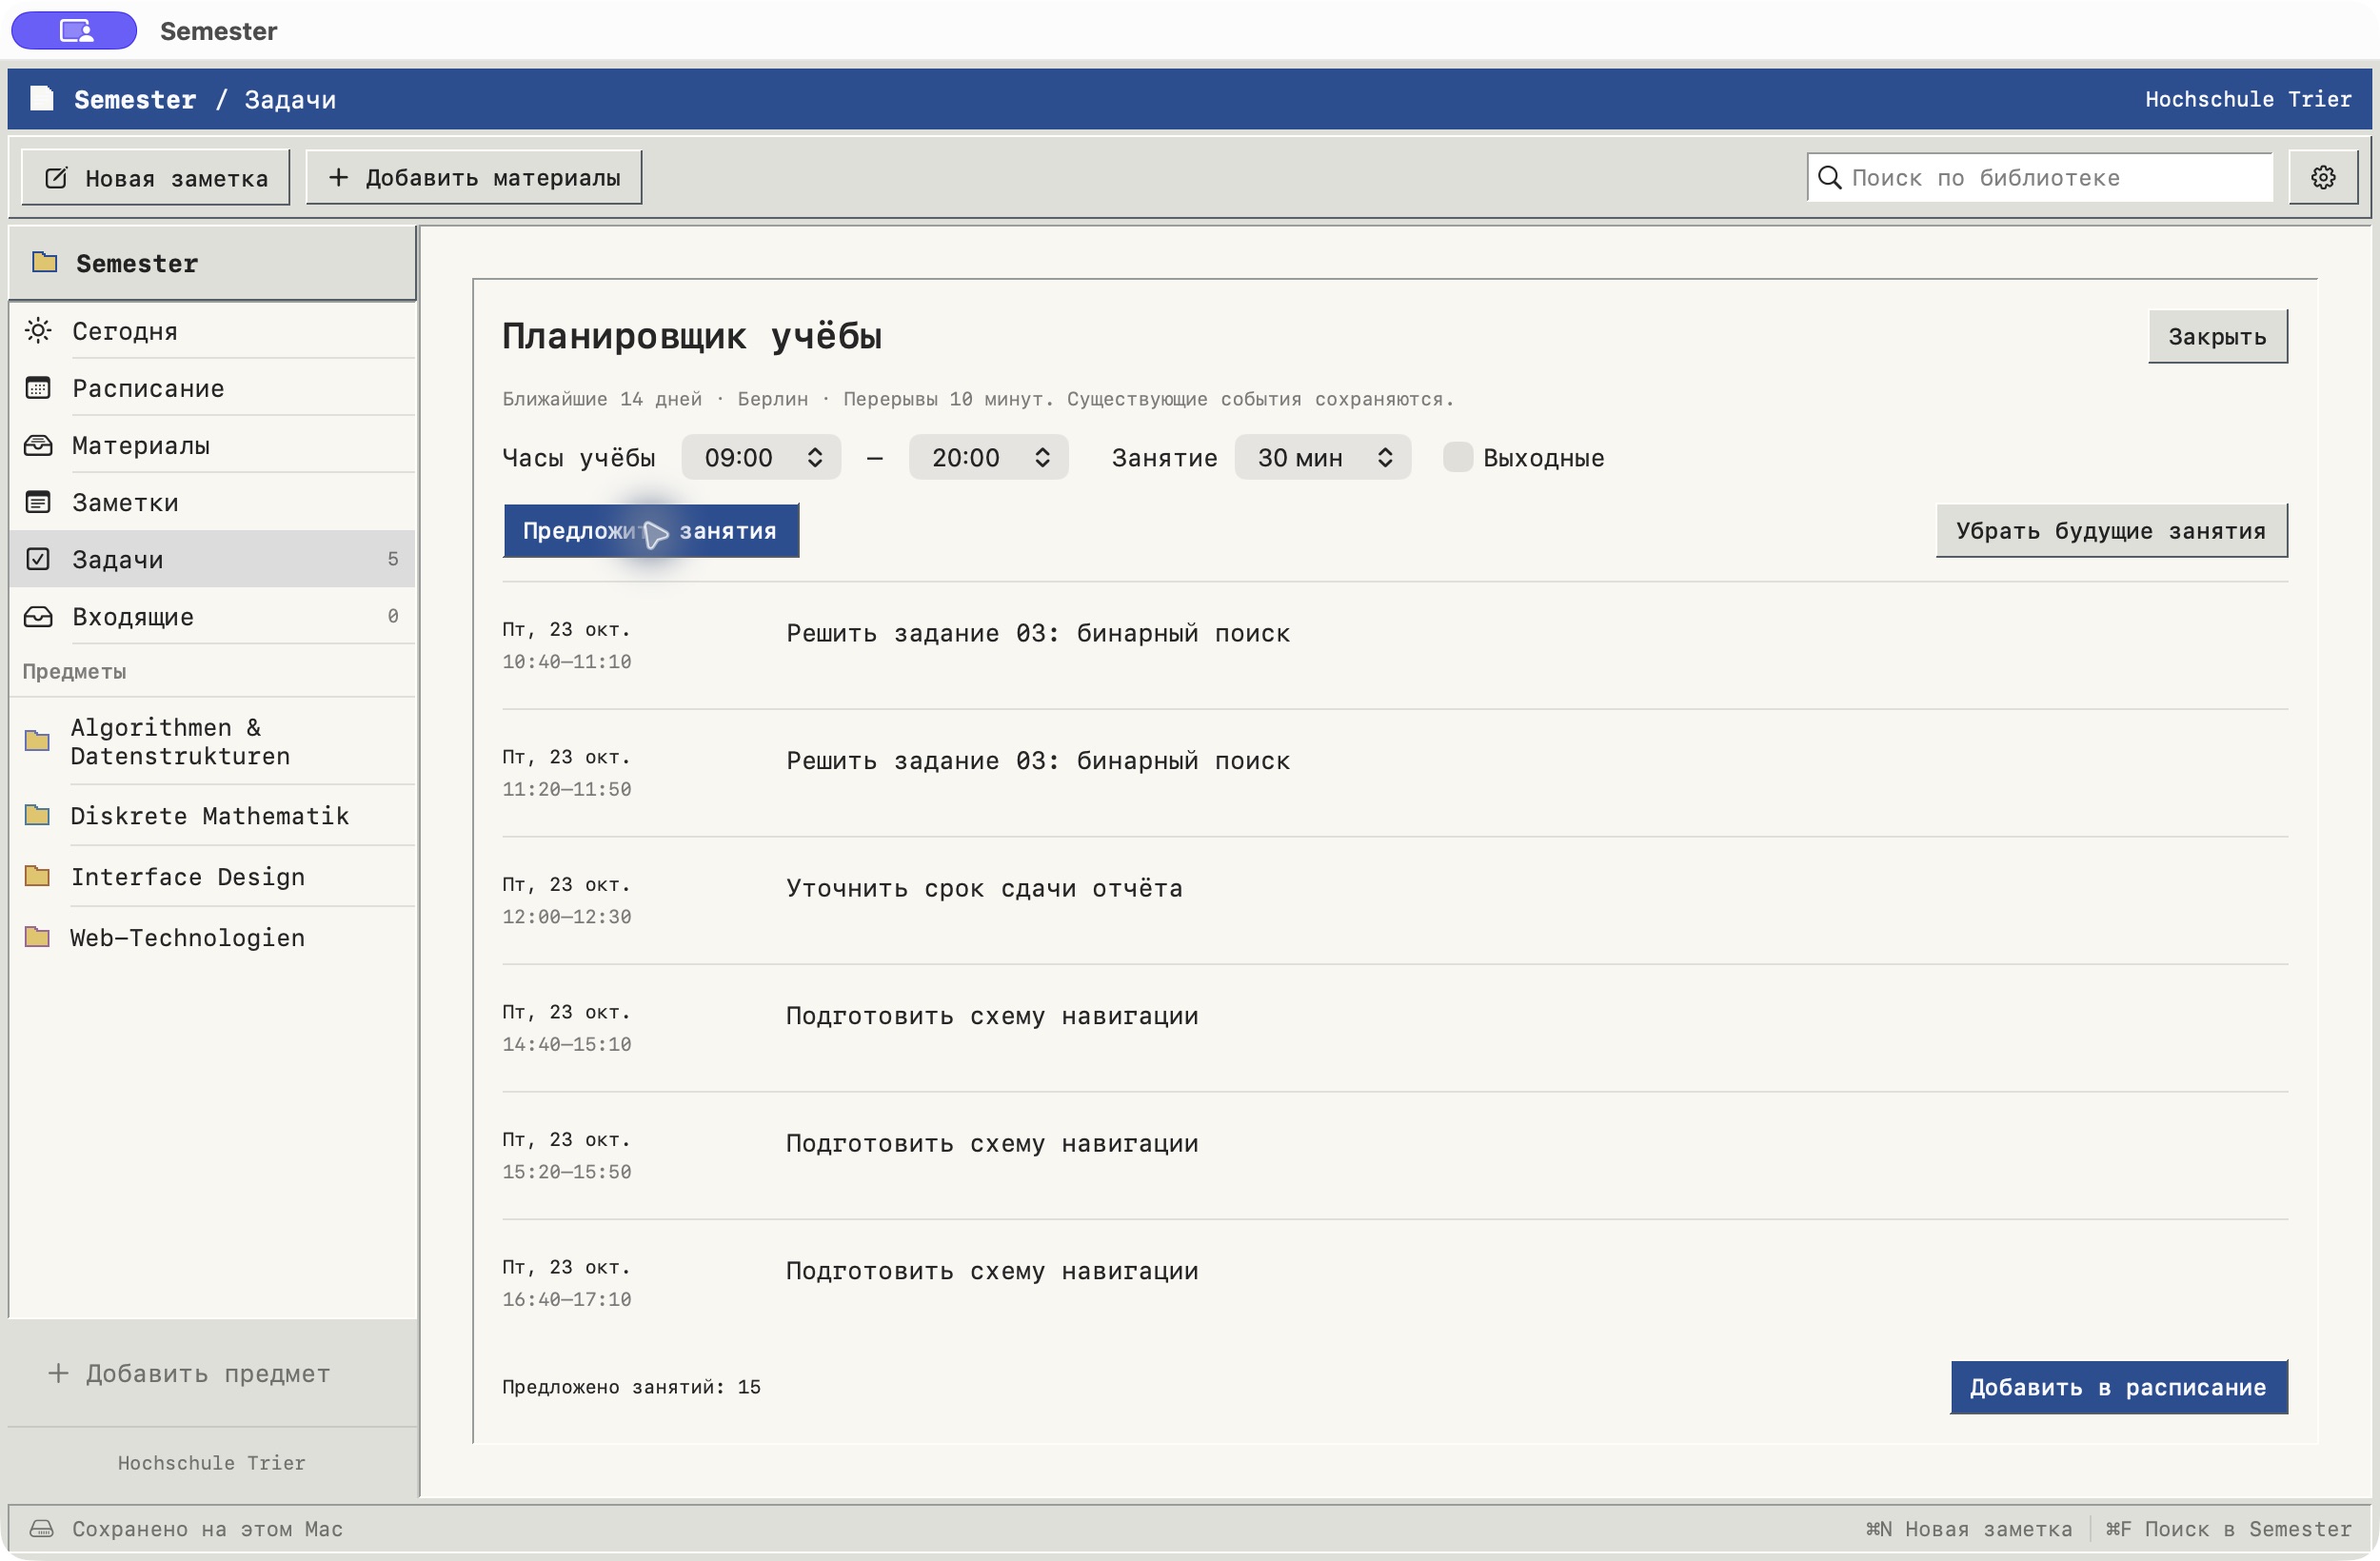Click the pencil icon on Новая заметка
This screenshot has height=1561, width=2380.
(57, 178)
